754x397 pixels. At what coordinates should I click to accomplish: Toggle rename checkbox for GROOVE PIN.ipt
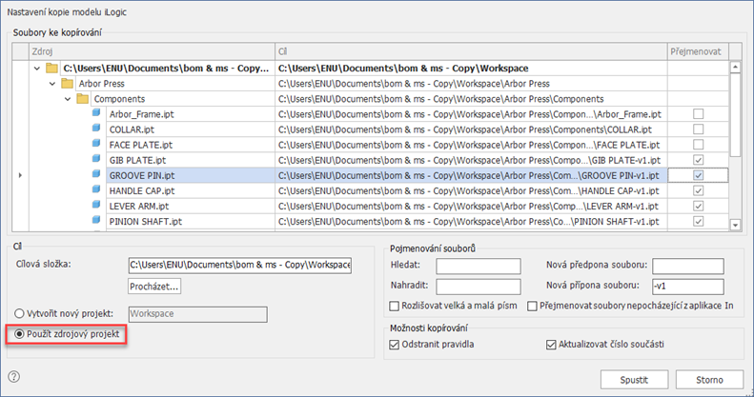click(699, 175)
